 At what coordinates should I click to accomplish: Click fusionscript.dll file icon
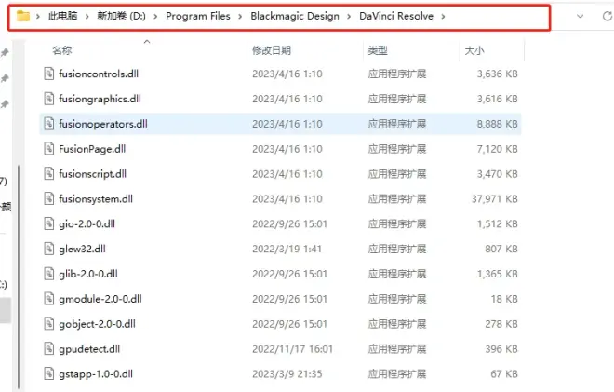tap(49, 174)
